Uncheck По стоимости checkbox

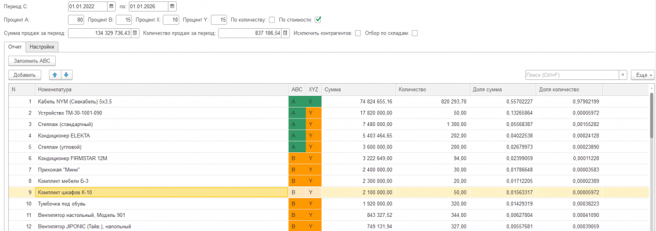(x=318, y=20)
